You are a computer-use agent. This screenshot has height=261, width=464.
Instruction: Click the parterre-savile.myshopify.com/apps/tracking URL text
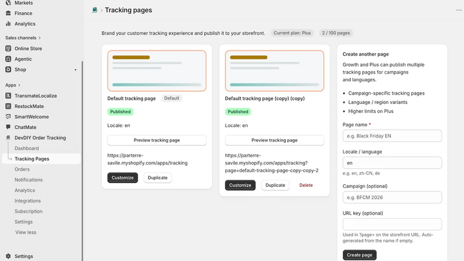point(147,159)
